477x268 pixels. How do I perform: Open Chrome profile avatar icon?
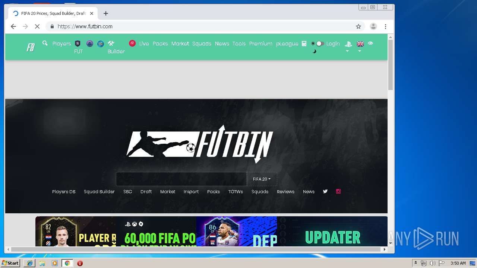(373, 26)
